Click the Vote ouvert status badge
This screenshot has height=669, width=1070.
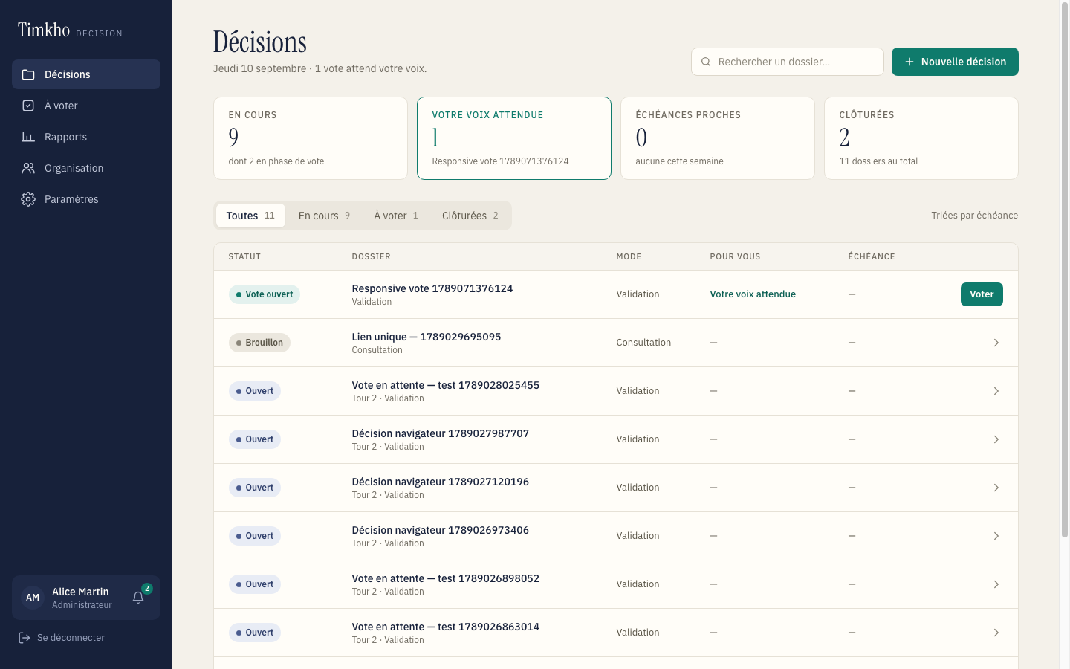pos(265,294)
